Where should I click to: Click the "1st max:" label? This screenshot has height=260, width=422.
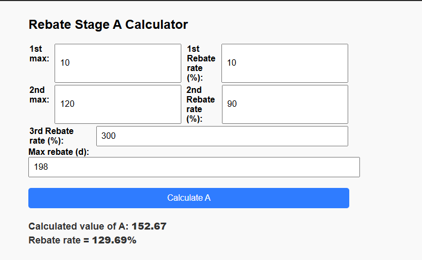click(x=39, y=53)
